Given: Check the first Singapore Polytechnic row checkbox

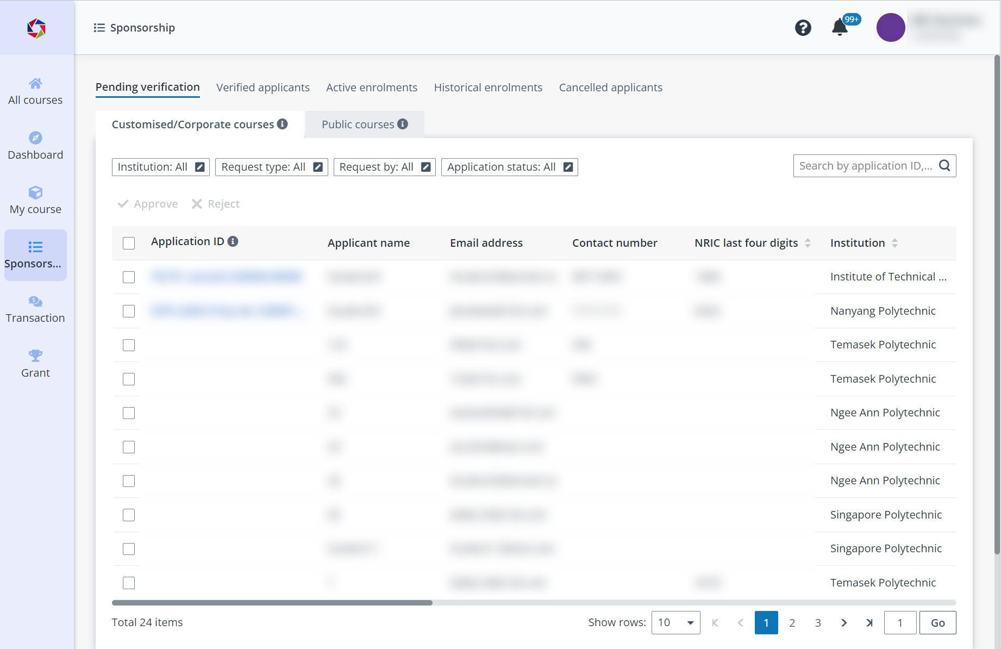Looking at the screenshot, I should (129, 515).
